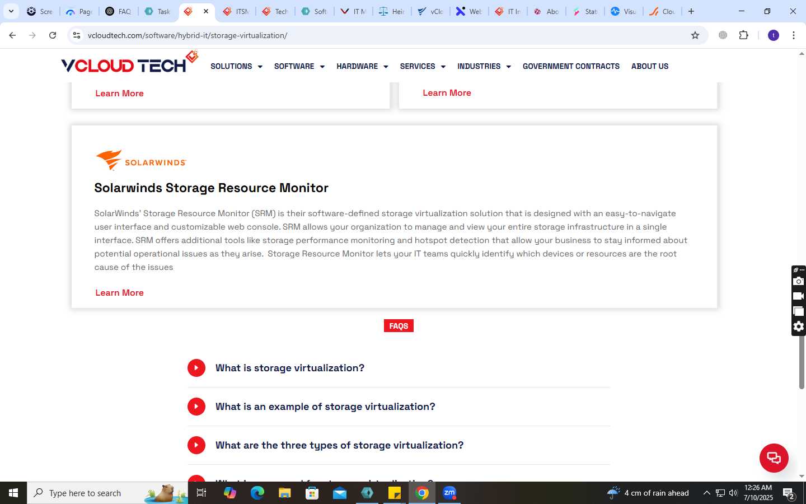Viewport: 806px width, 504px height.
Task: Expand the SERVICES menu
Action: [x=423, y=66]
